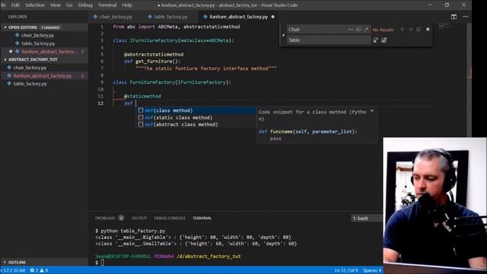This screenshot has height=274, width=487.
Task: Click errors and warnings count in status bar
Action: coord(39,271)
